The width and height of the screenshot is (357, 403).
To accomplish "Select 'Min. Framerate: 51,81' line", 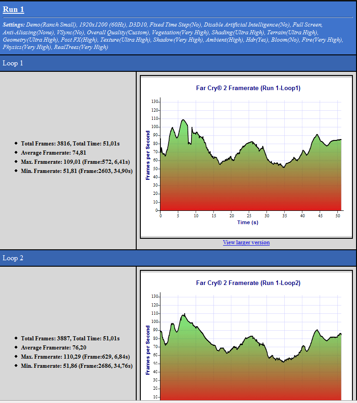I will pos(76,171).
